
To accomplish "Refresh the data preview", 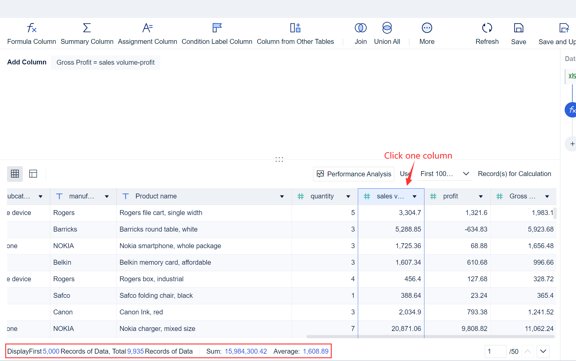I will tap(487, 34).
